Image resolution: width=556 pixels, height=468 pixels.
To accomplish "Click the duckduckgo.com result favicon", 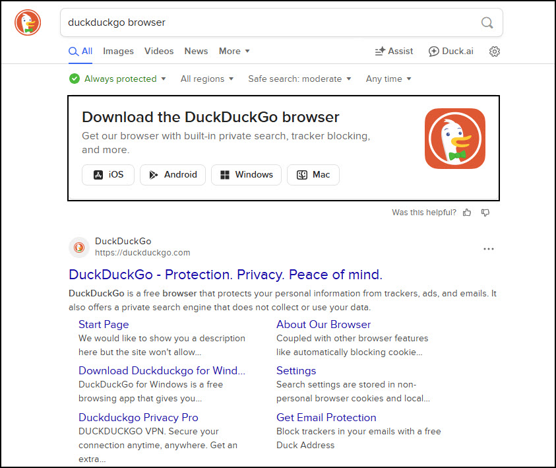I will 79,248.
